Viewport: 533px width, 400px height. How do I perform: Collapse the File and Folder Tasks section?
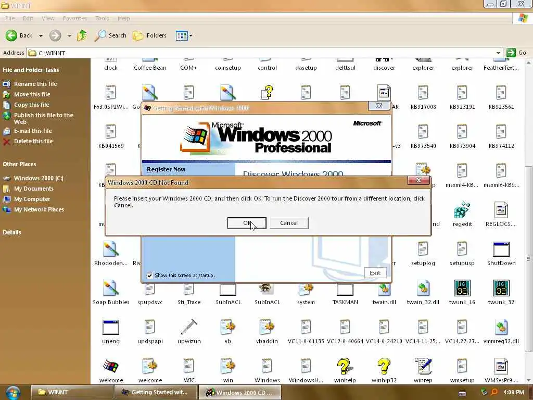(31, 70)
